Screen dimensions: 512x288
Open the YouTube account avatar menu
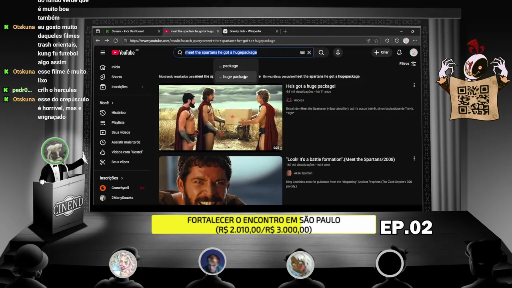(414, 52)
